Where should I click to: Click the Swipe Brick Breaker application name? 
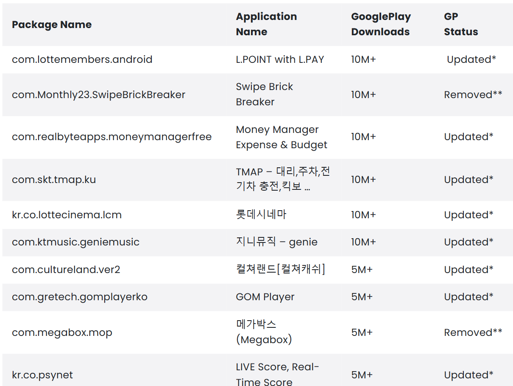(x=264, y=94)
